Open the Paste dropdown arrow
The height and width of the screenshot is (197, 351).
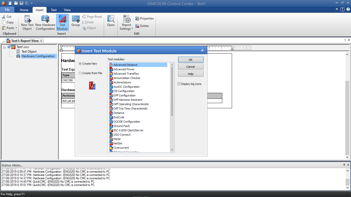tap(16, 28)
